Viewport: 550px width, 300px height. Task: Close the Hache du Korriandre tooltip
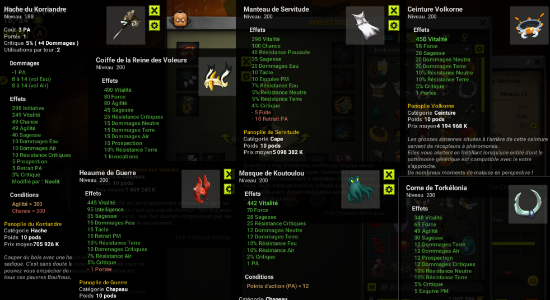click(x=155, y=11)
